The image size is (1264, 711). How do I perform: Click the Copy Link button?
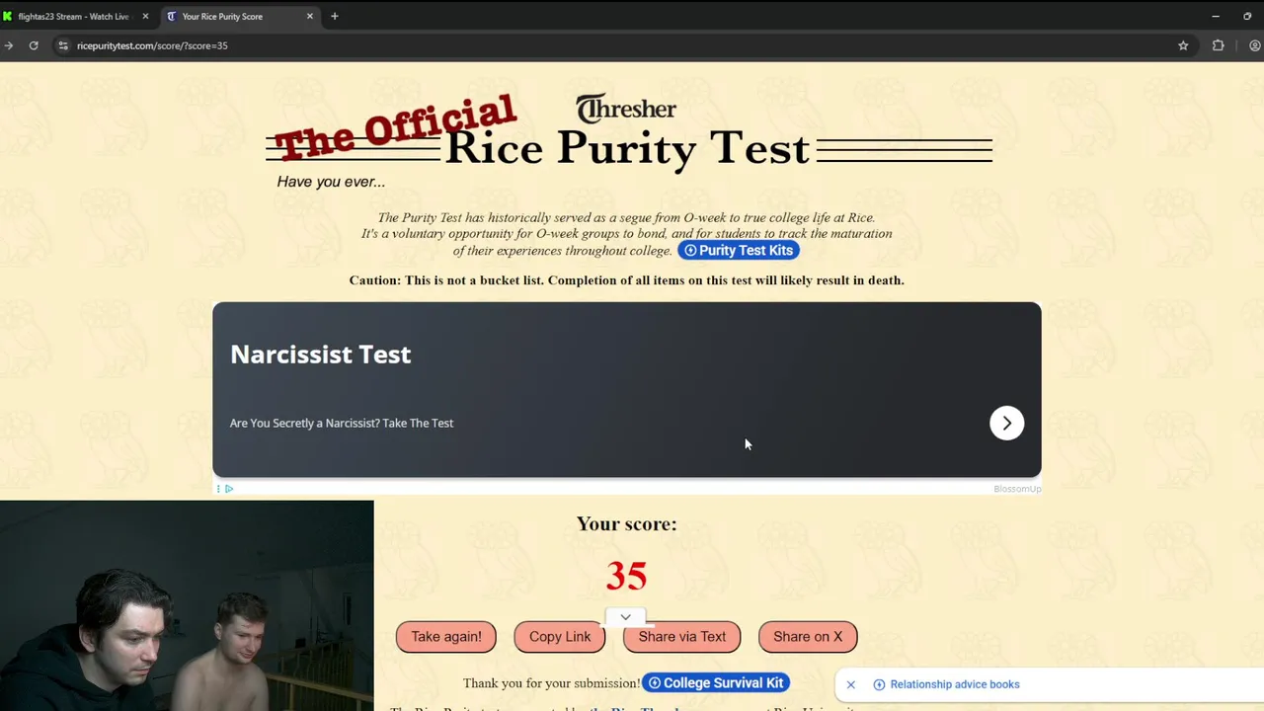click(x=560, y=637)
